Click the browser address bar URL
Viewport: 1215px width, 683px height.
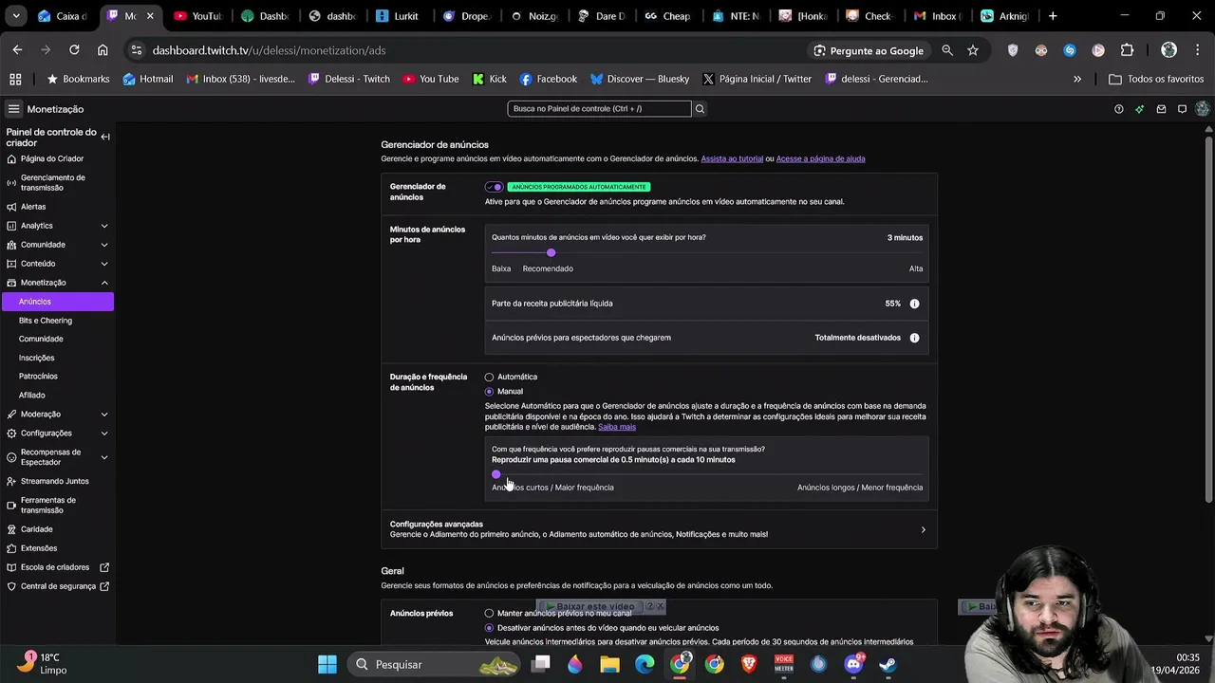click(x=270, y=50)
